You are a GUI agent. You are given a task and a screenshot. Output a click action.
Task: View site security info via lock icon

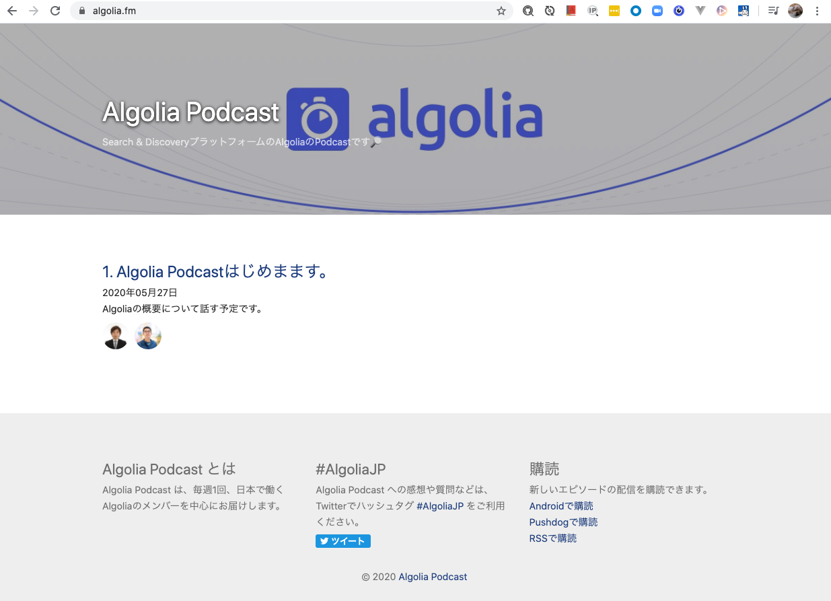81,11
